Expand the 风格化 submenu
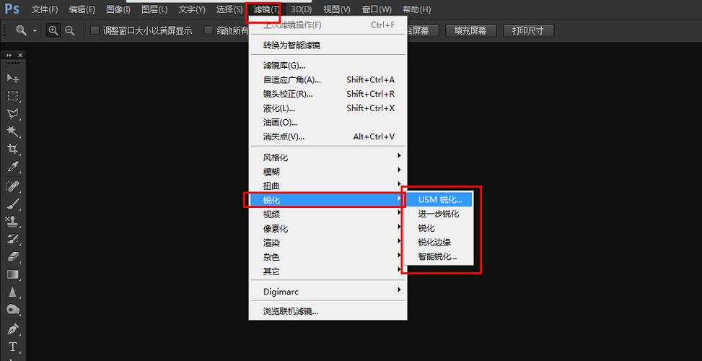The height and width of the screenshot is (361, 702). pos(328,157)
